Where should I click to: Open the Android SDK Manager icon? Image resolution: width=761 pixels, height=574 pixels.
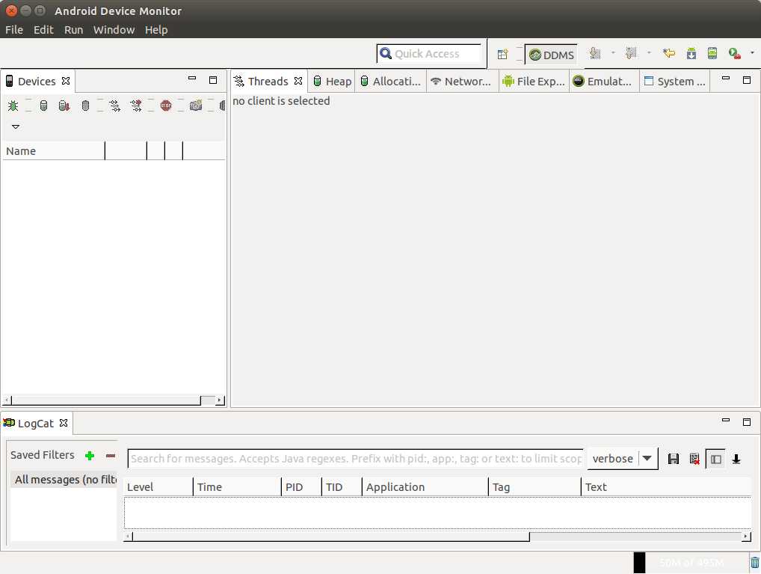pos(691,53)
